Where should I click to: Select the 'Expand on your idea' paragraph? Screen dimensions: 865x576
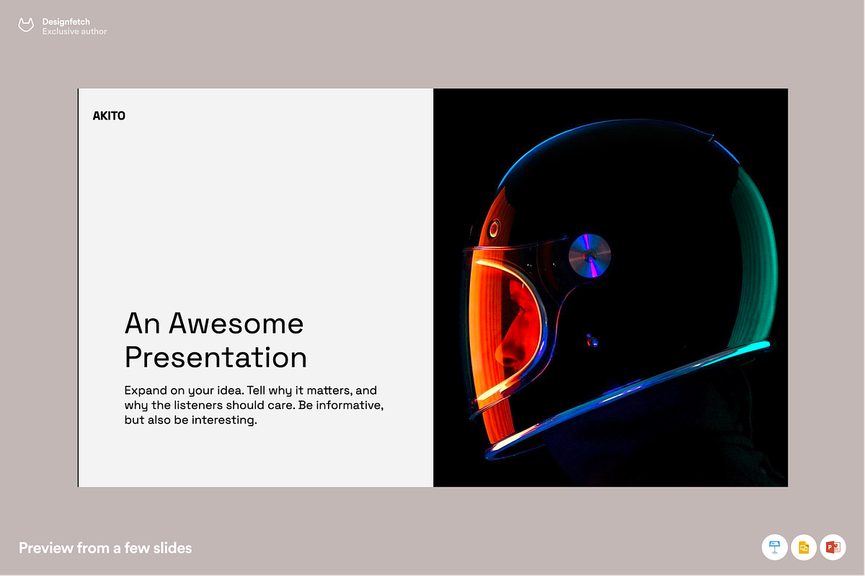point(254,405)
